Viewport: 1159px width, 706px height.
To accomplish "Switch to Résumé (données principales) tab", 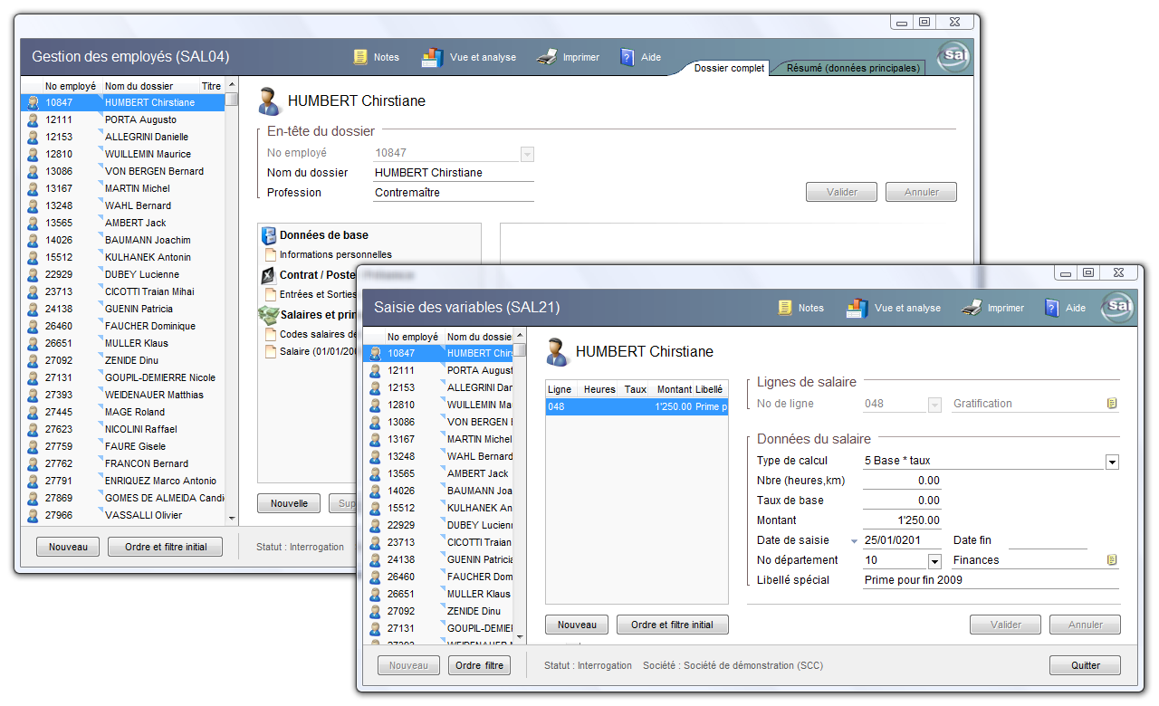I will [852, 68].
